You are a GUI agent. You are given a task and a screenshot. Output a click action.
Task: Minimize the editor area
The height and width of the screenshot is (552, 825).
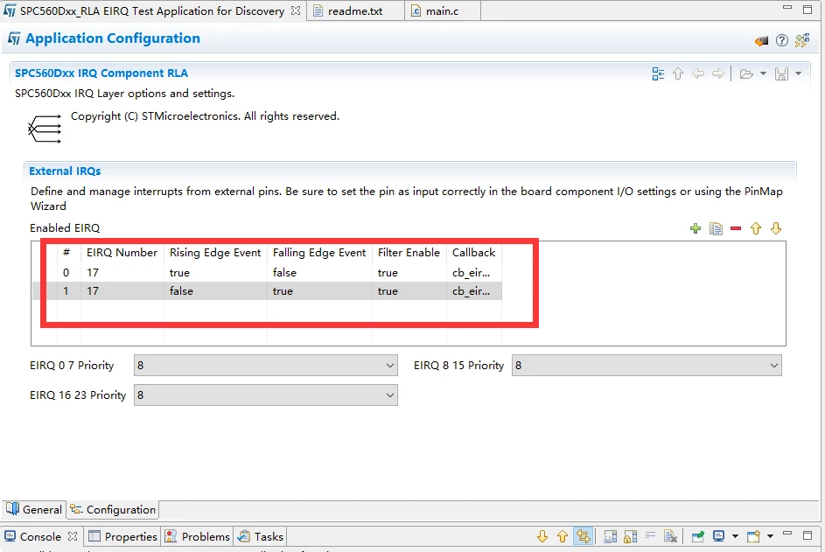[787, 7]
